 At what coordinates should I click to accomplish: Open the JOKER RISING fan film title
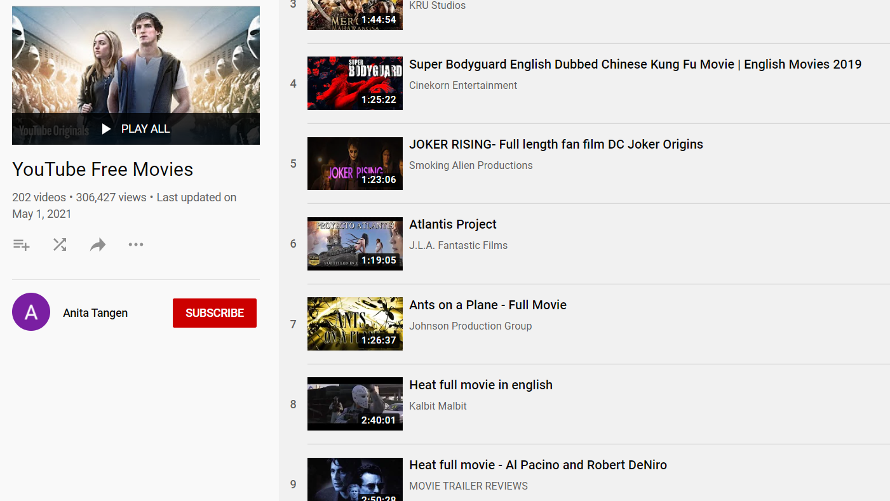click(556, 144)
